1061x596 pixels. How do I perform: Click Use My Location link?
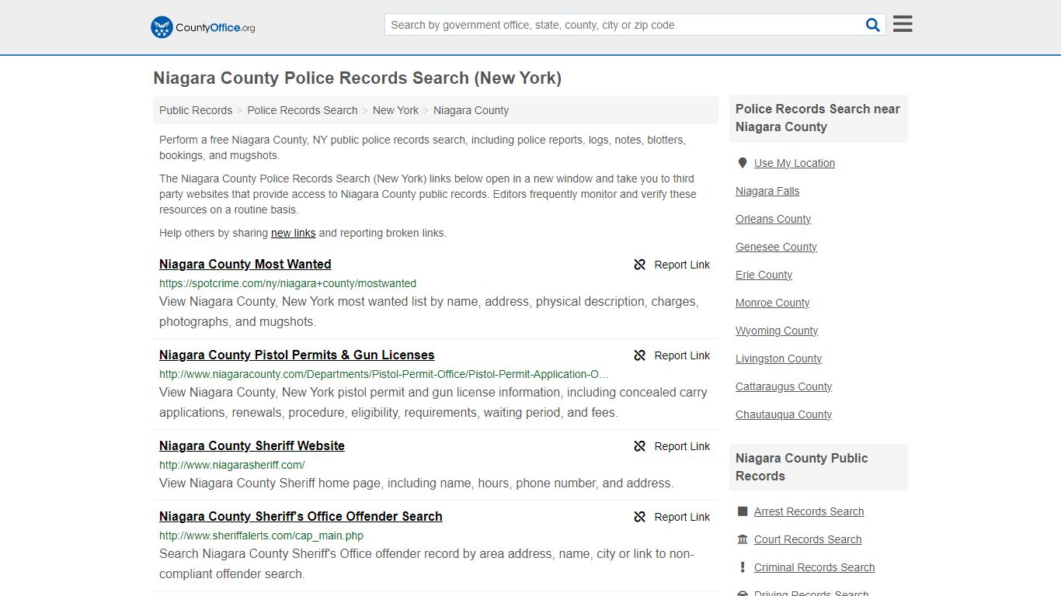(795, 163)
